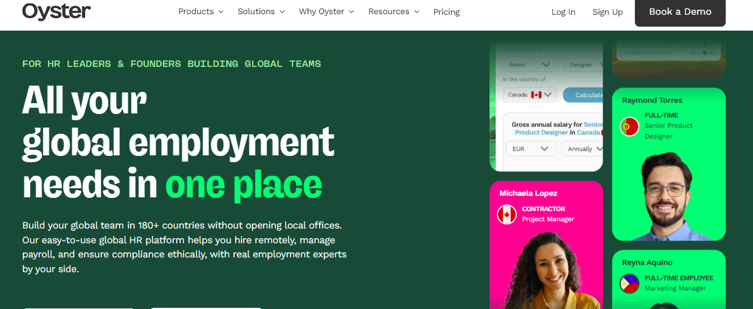Open the Annually frequency dropdown
The width and height of the screenshot is (753, 309).
click(582, 149)
